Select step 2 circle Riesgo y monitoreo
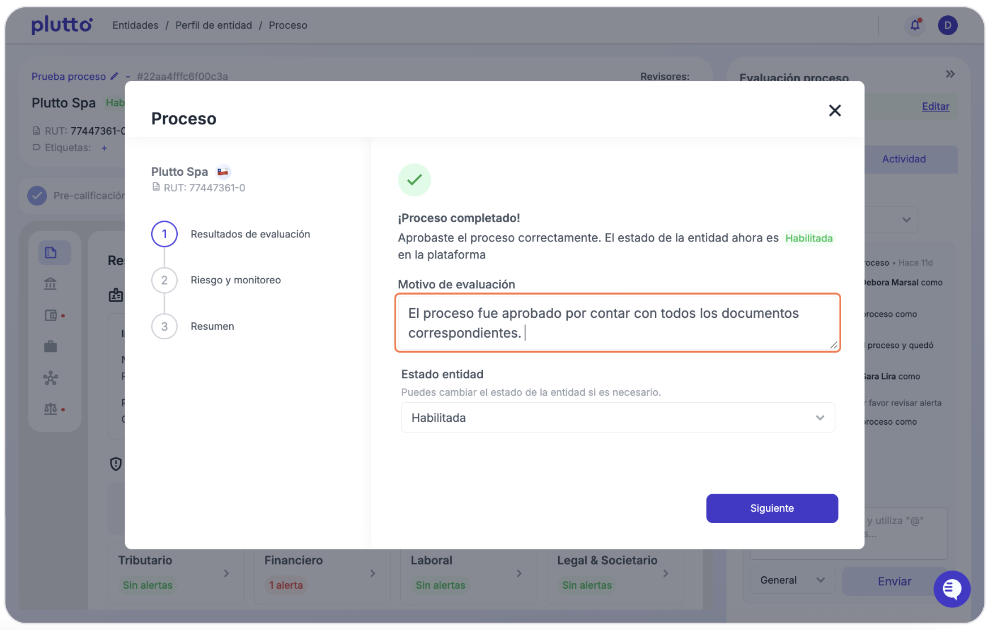The width and height of the screenshot is (994, 630). click(x=164, y=280)
